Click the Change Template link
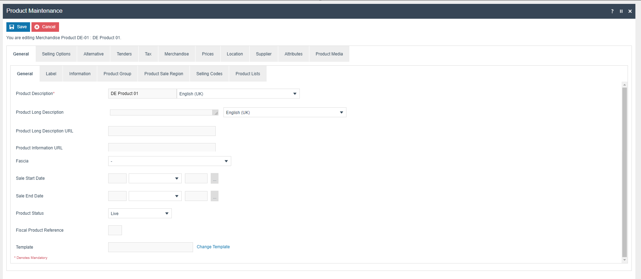Viewport: 641px width, 279px height. point(213,247)
